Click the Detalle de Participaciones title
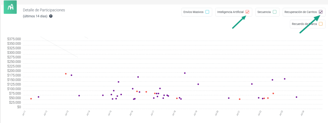Image resolution: width=328 pixels, height=123 pixels. click(x=44, y=10)
